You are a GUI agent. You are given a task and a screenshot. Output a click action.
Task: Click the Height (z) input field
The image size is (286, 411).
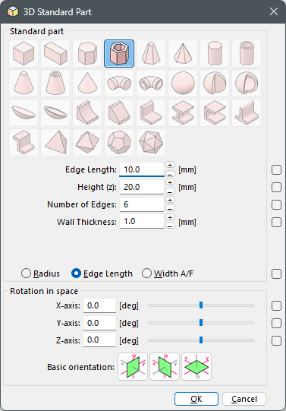(x=142, y=187)
